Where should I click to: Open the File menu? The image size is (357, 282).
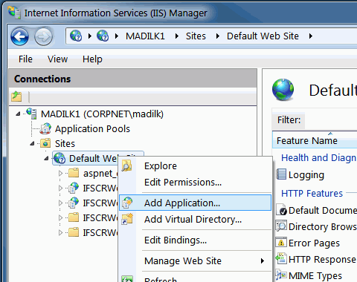[25, 59]
